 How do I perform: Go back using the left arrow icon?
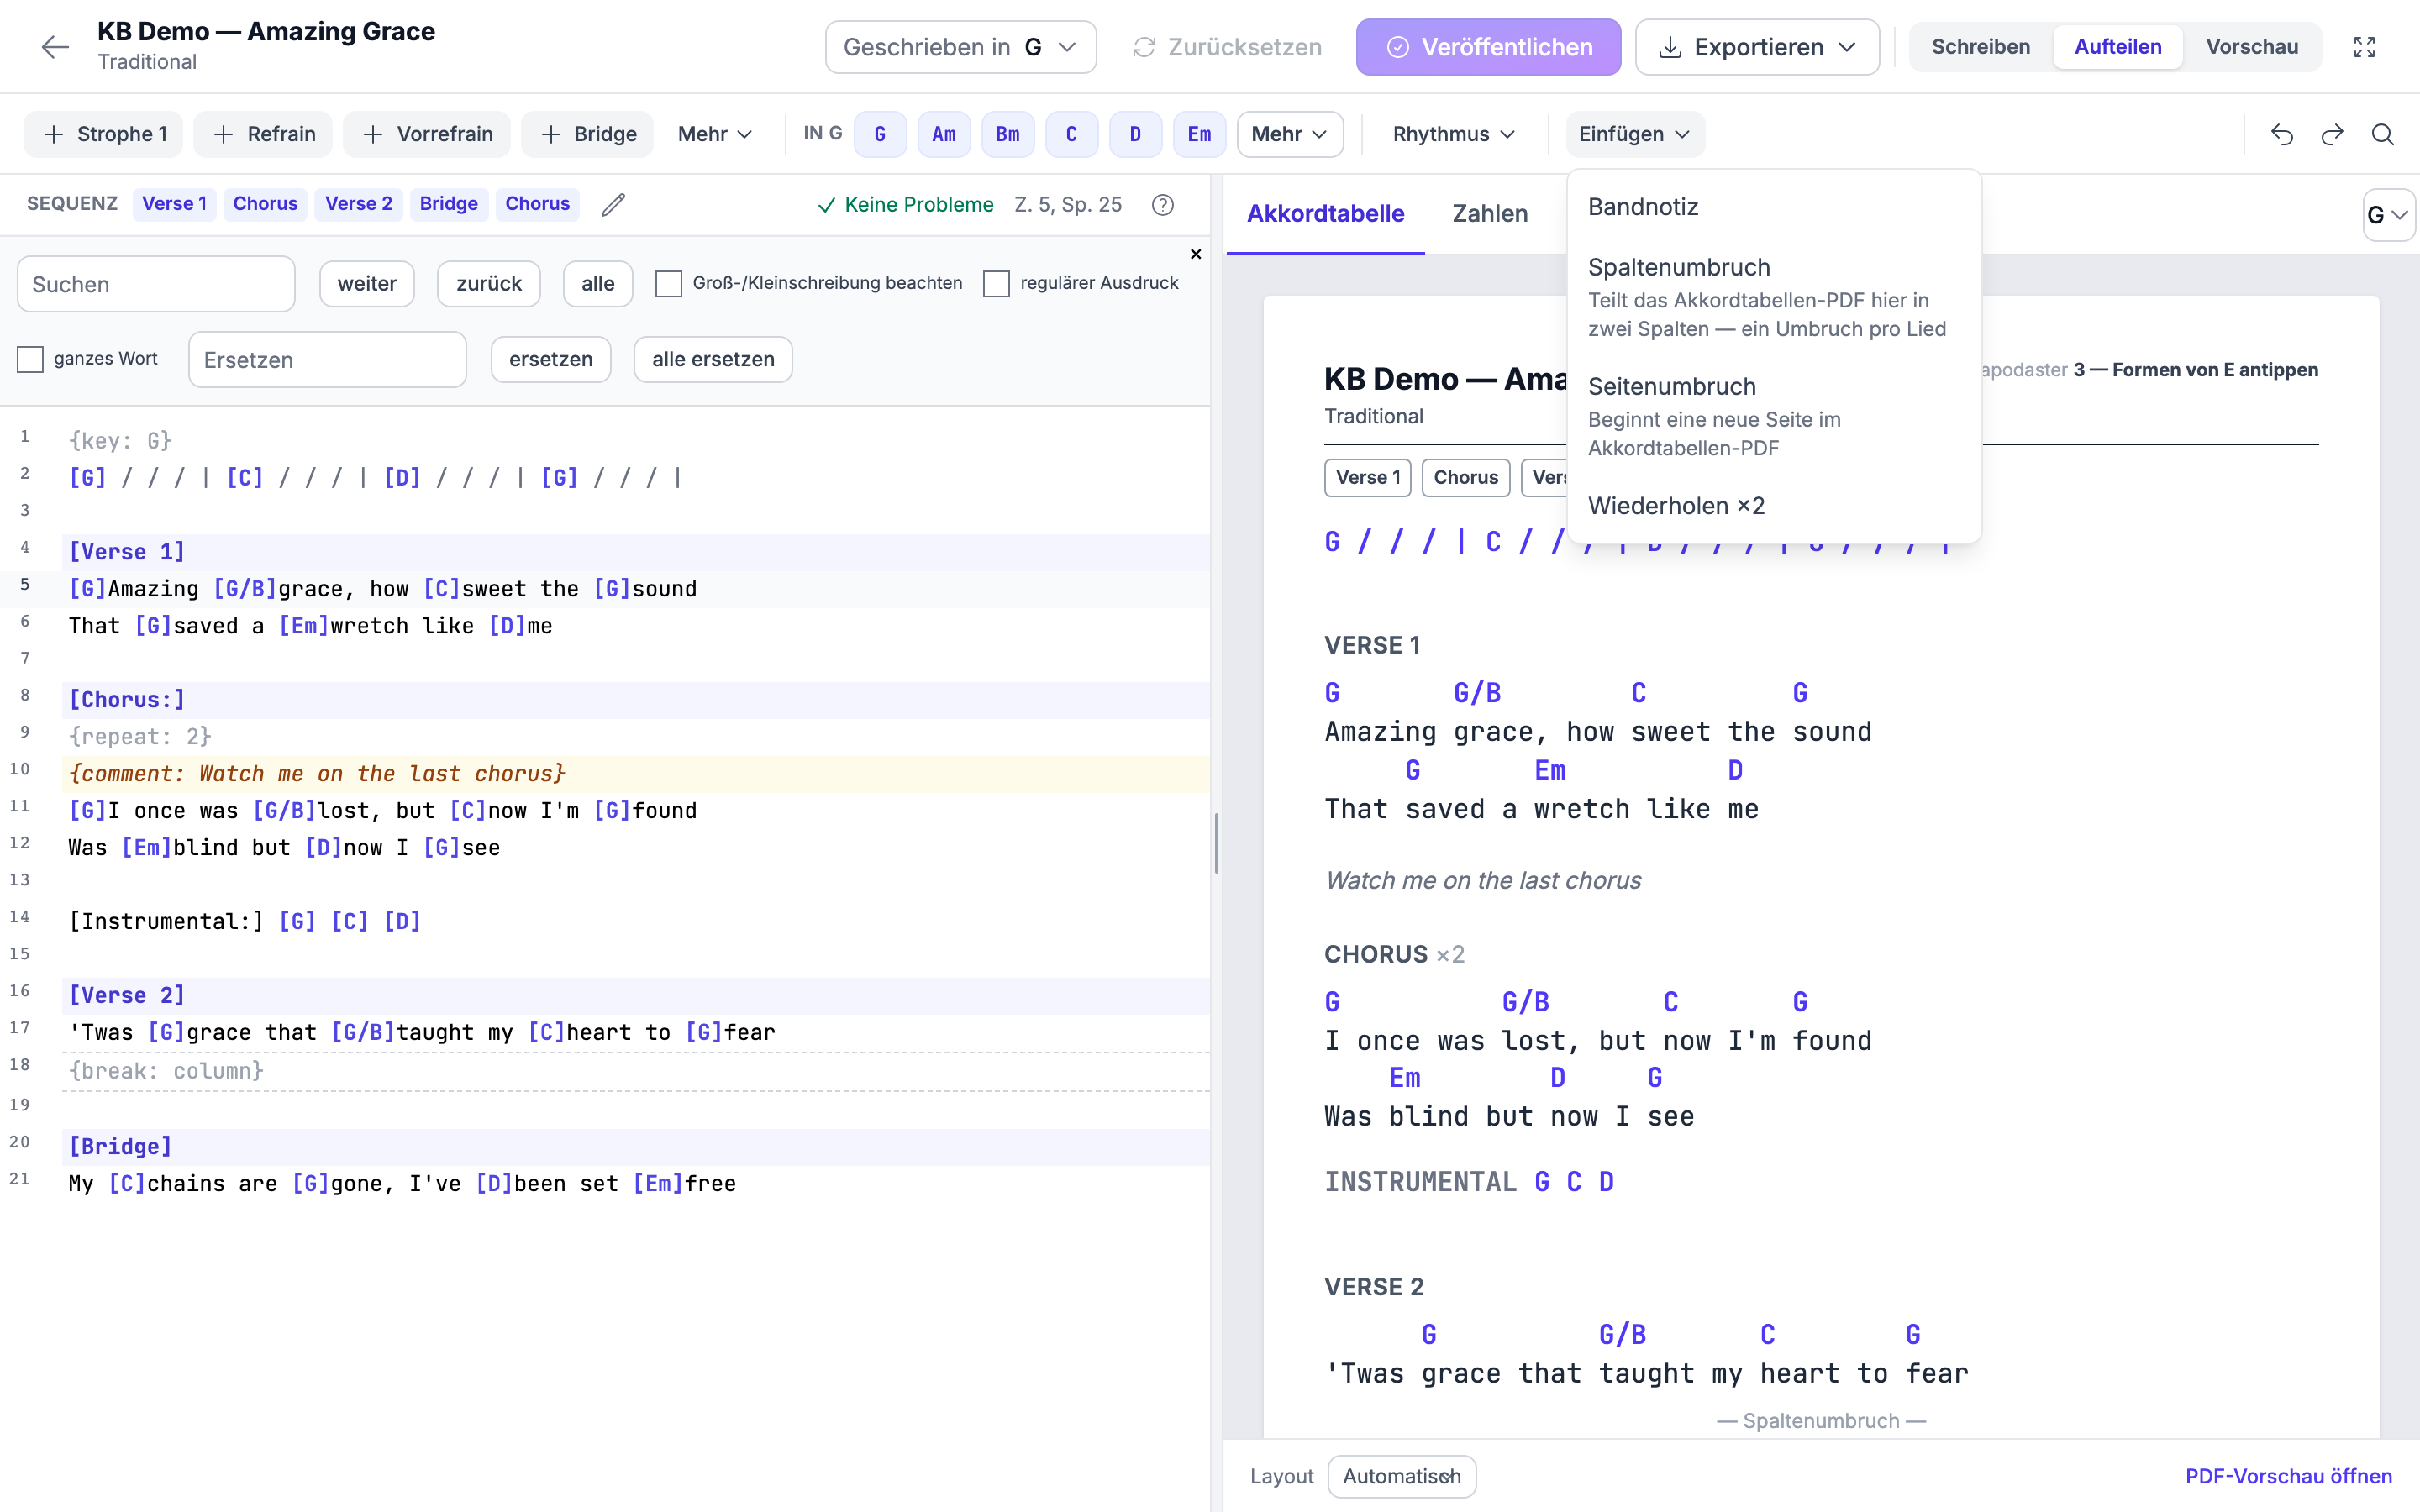[55, 47]
